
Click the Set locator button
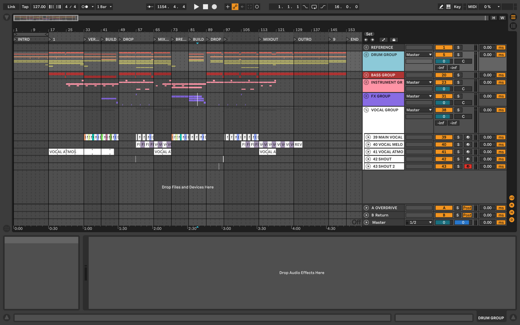[x=369, y=34]
